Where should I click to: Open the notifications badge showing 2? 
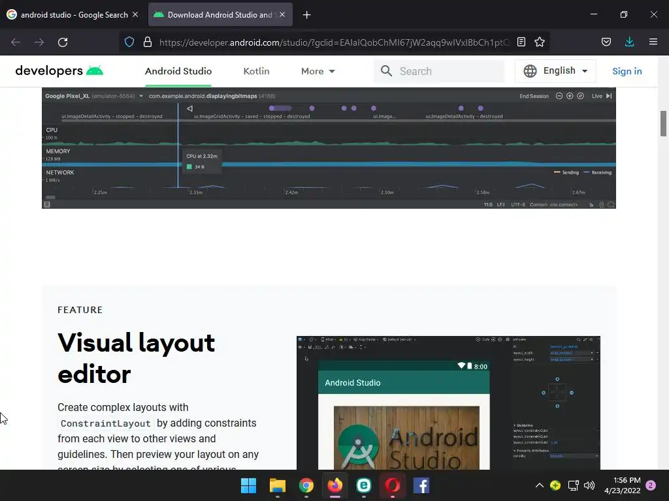click(651, 485)
